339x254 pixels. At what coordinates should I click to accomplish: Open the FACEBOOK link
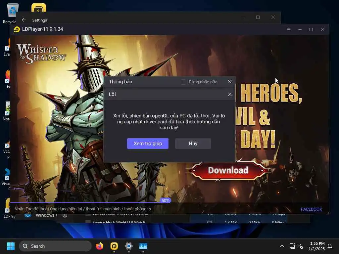click(311, 209)
